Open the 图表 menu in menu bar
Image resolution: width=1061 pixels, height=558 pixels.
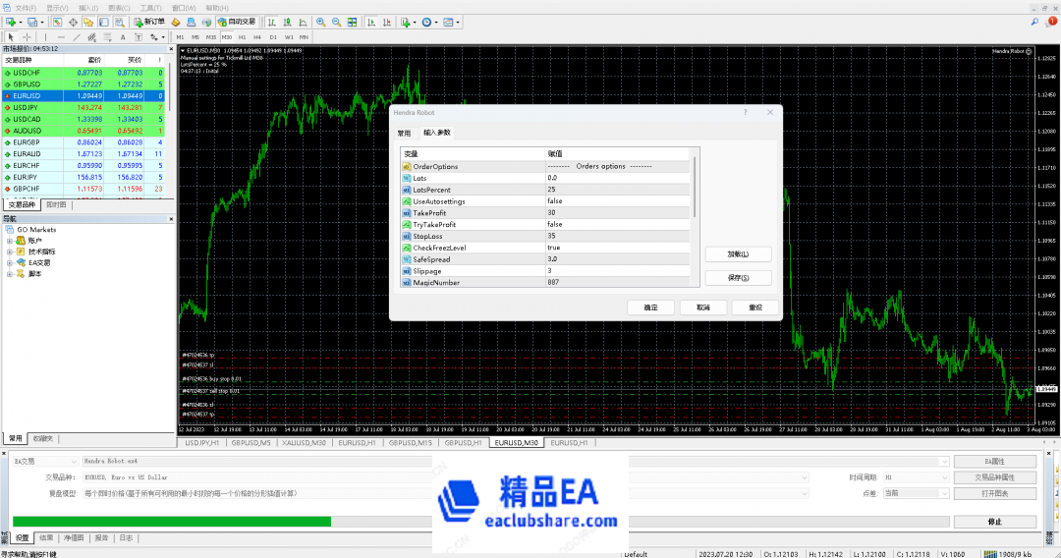click(x=118, y=7)
